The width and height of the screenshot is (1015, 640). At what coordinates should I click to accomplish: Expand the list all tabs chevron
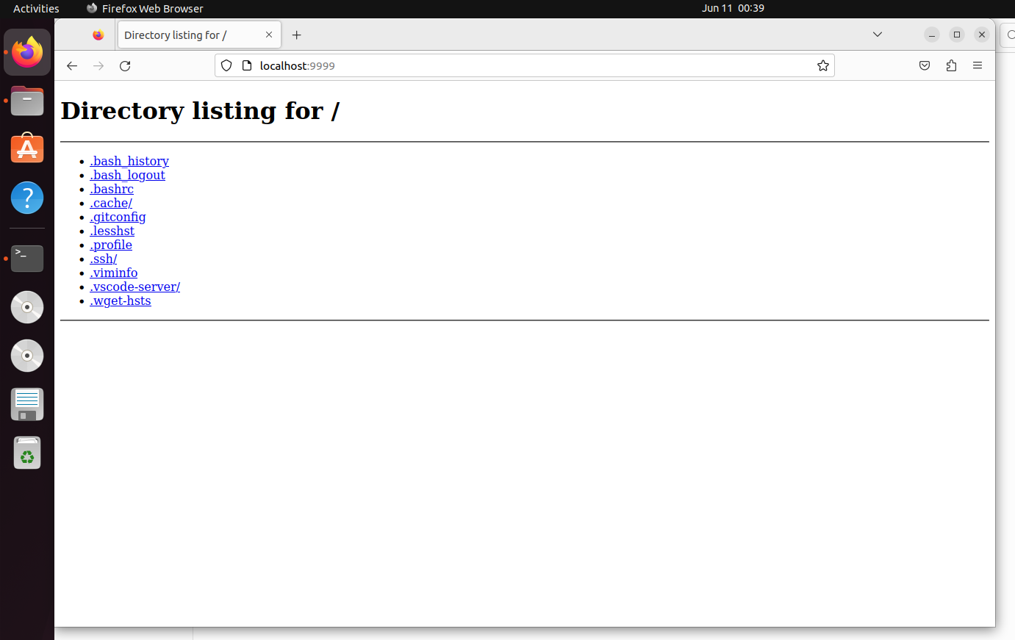[877, 35]
